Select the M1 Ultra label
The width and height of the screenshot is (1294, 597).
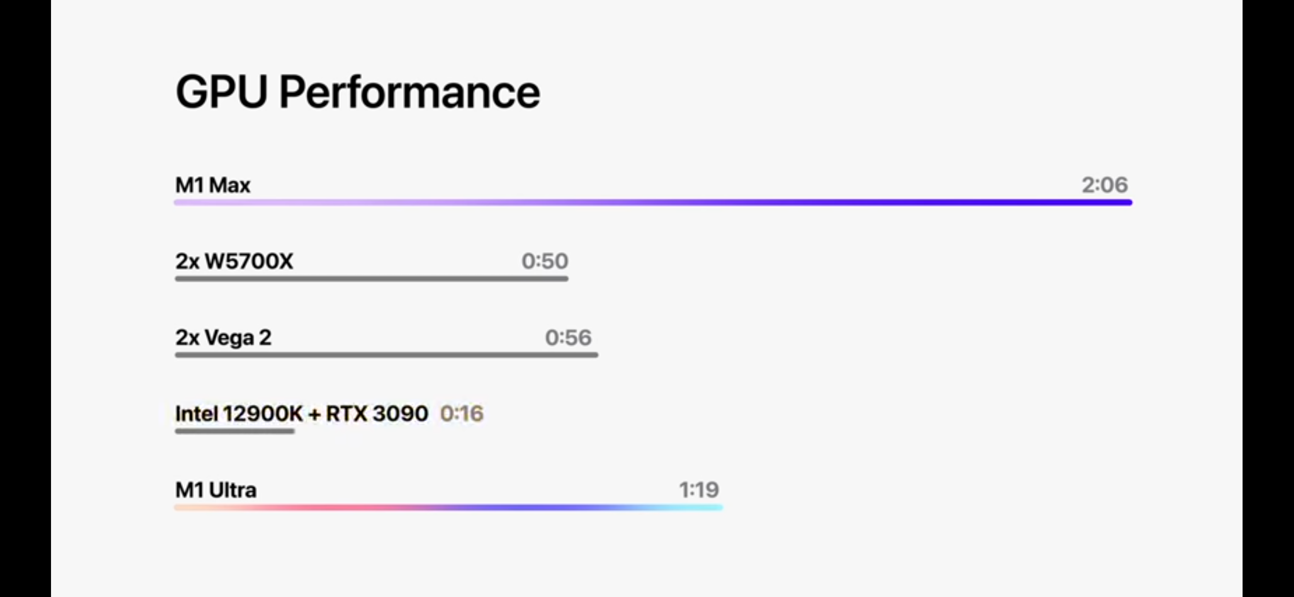216,490
